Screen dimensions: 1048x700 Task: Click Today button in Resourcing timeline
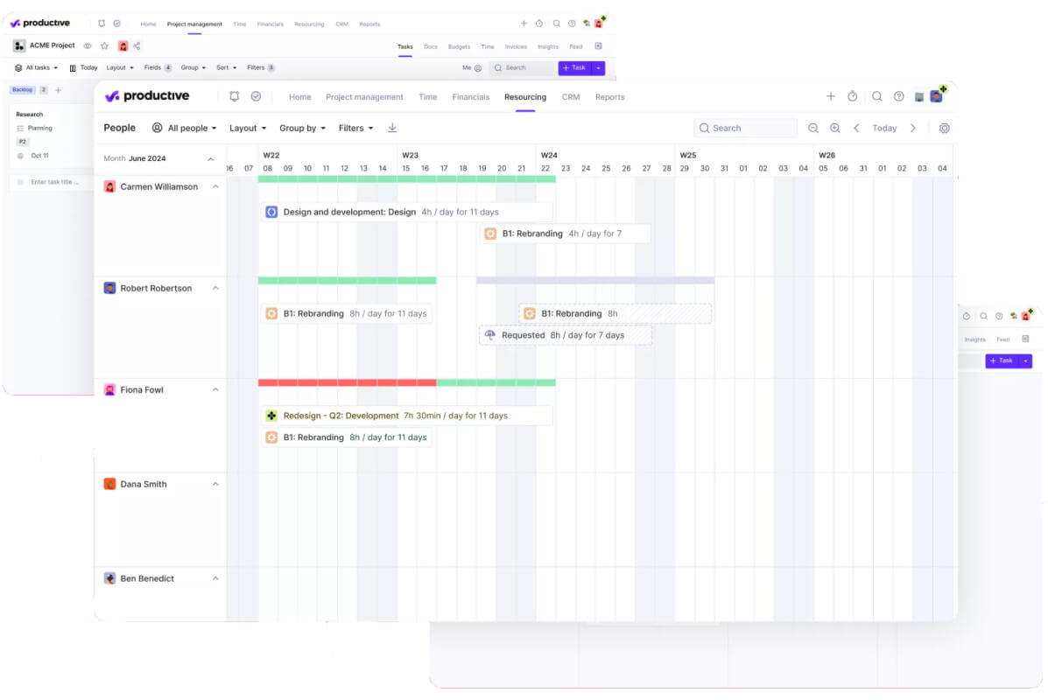(884, 129)
